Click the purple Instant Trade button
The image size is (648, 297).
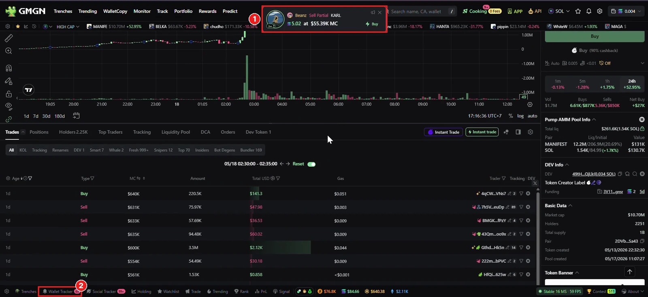[x=443, y=132]
